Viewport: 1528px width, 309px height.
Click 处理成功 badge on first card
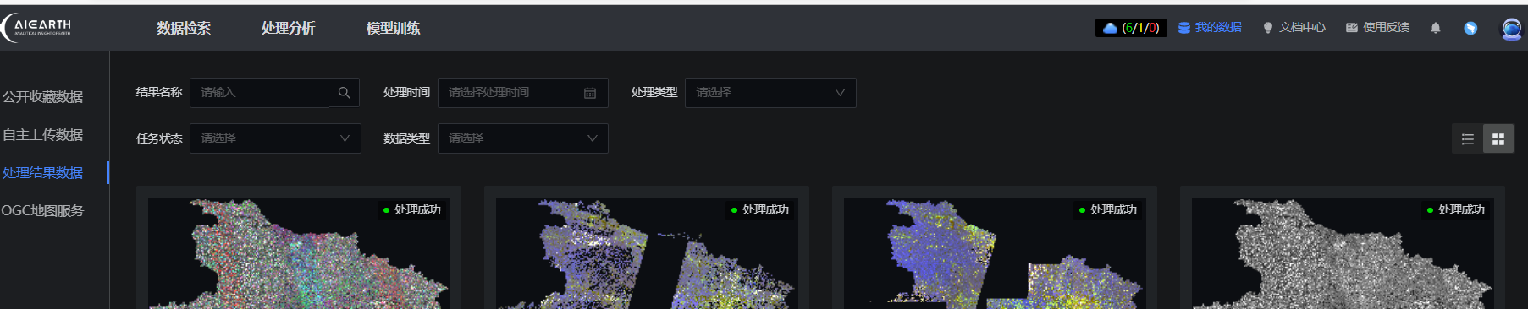(x=412, y=209)
